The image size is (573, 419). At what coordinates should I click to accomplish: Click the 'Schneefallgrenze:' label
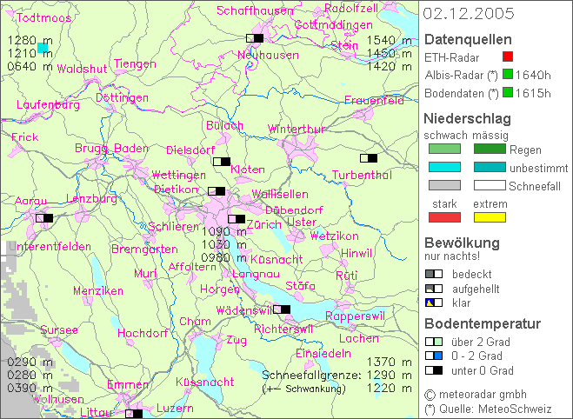tap(311, 376)
